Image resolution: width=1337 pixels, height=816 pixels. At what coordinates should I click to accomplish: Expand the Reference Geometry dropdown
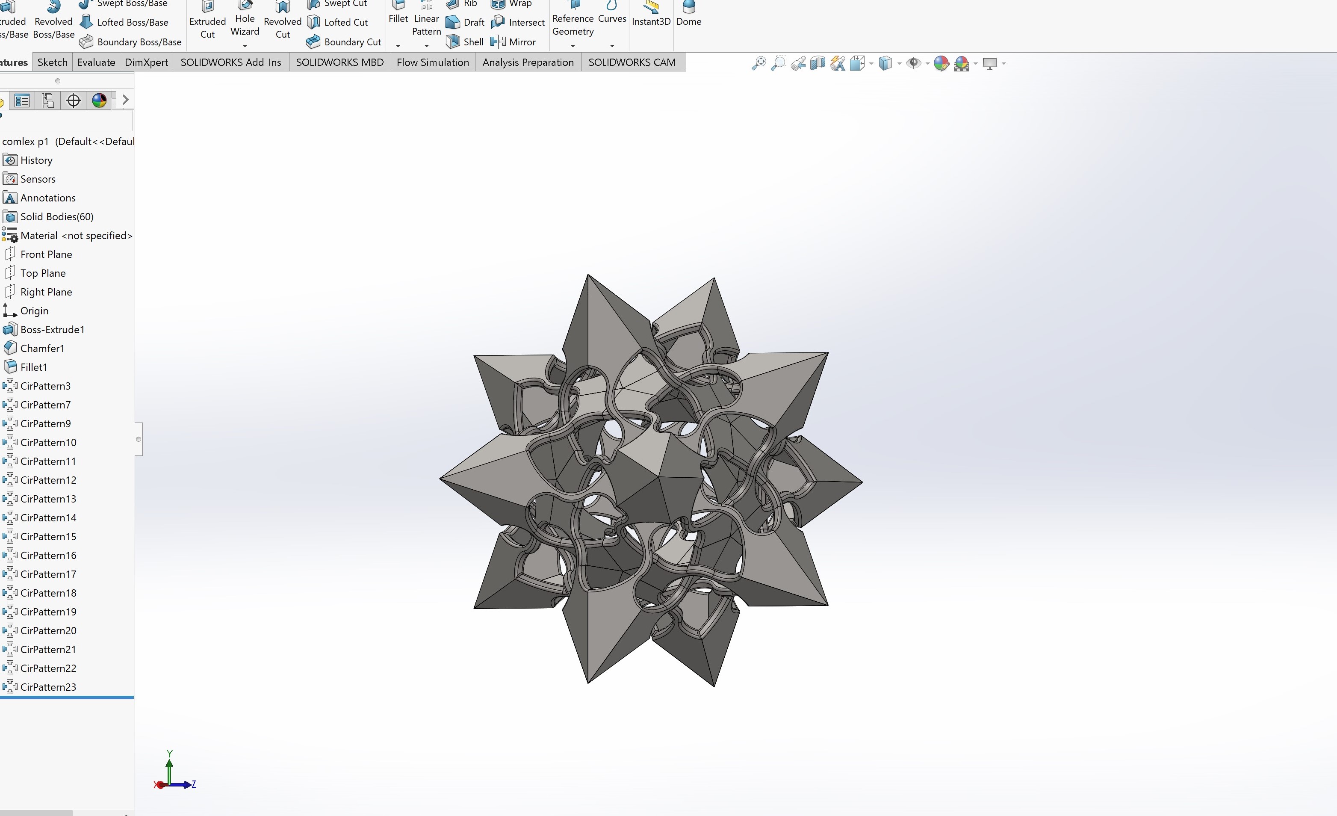click(573, 46)
